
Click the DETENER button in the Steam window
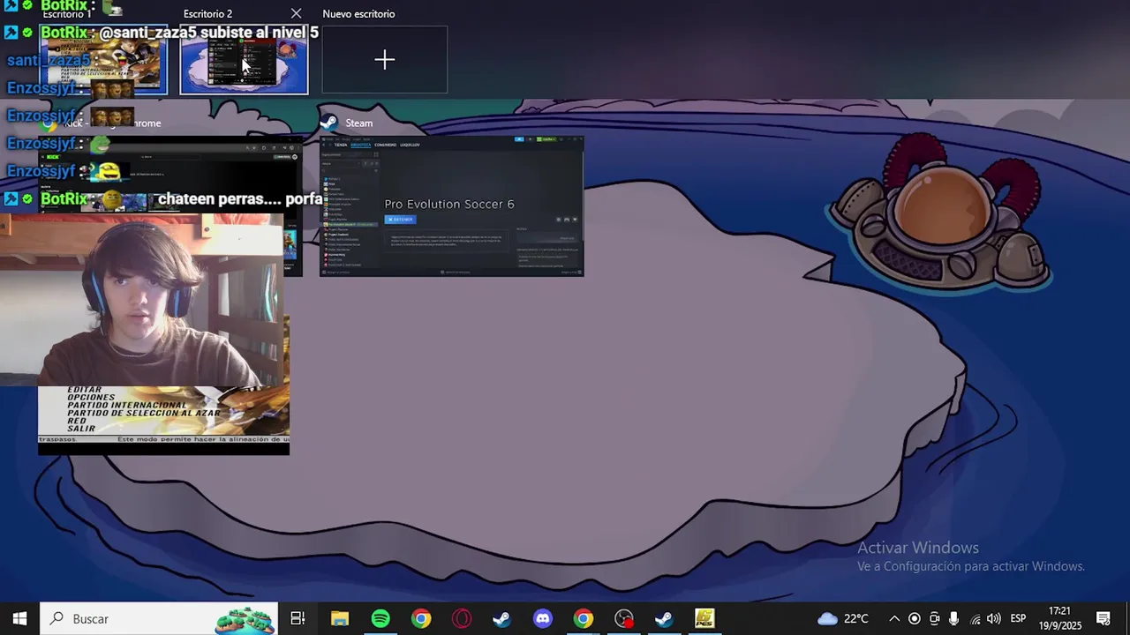(400, 219)
